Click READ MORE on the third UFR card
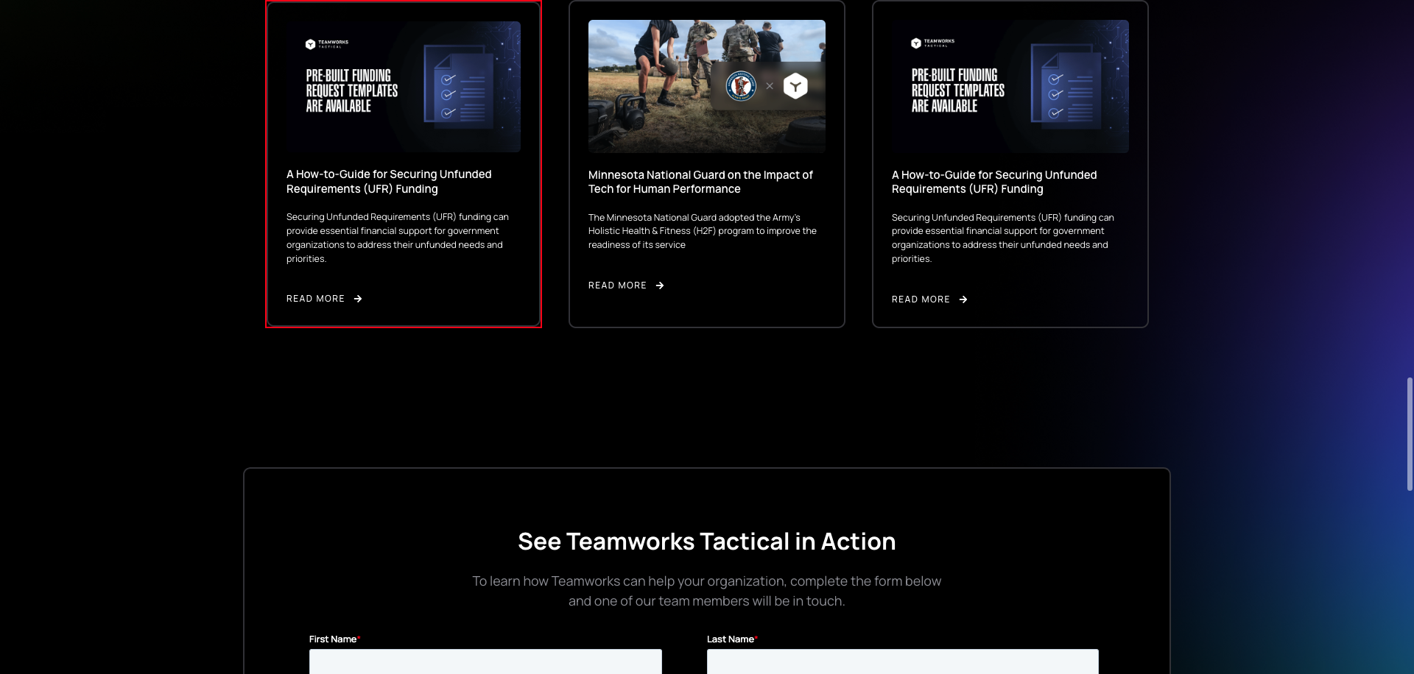Image resolution: width=1414 pixels, height=674 pixels. coord(921,299)
